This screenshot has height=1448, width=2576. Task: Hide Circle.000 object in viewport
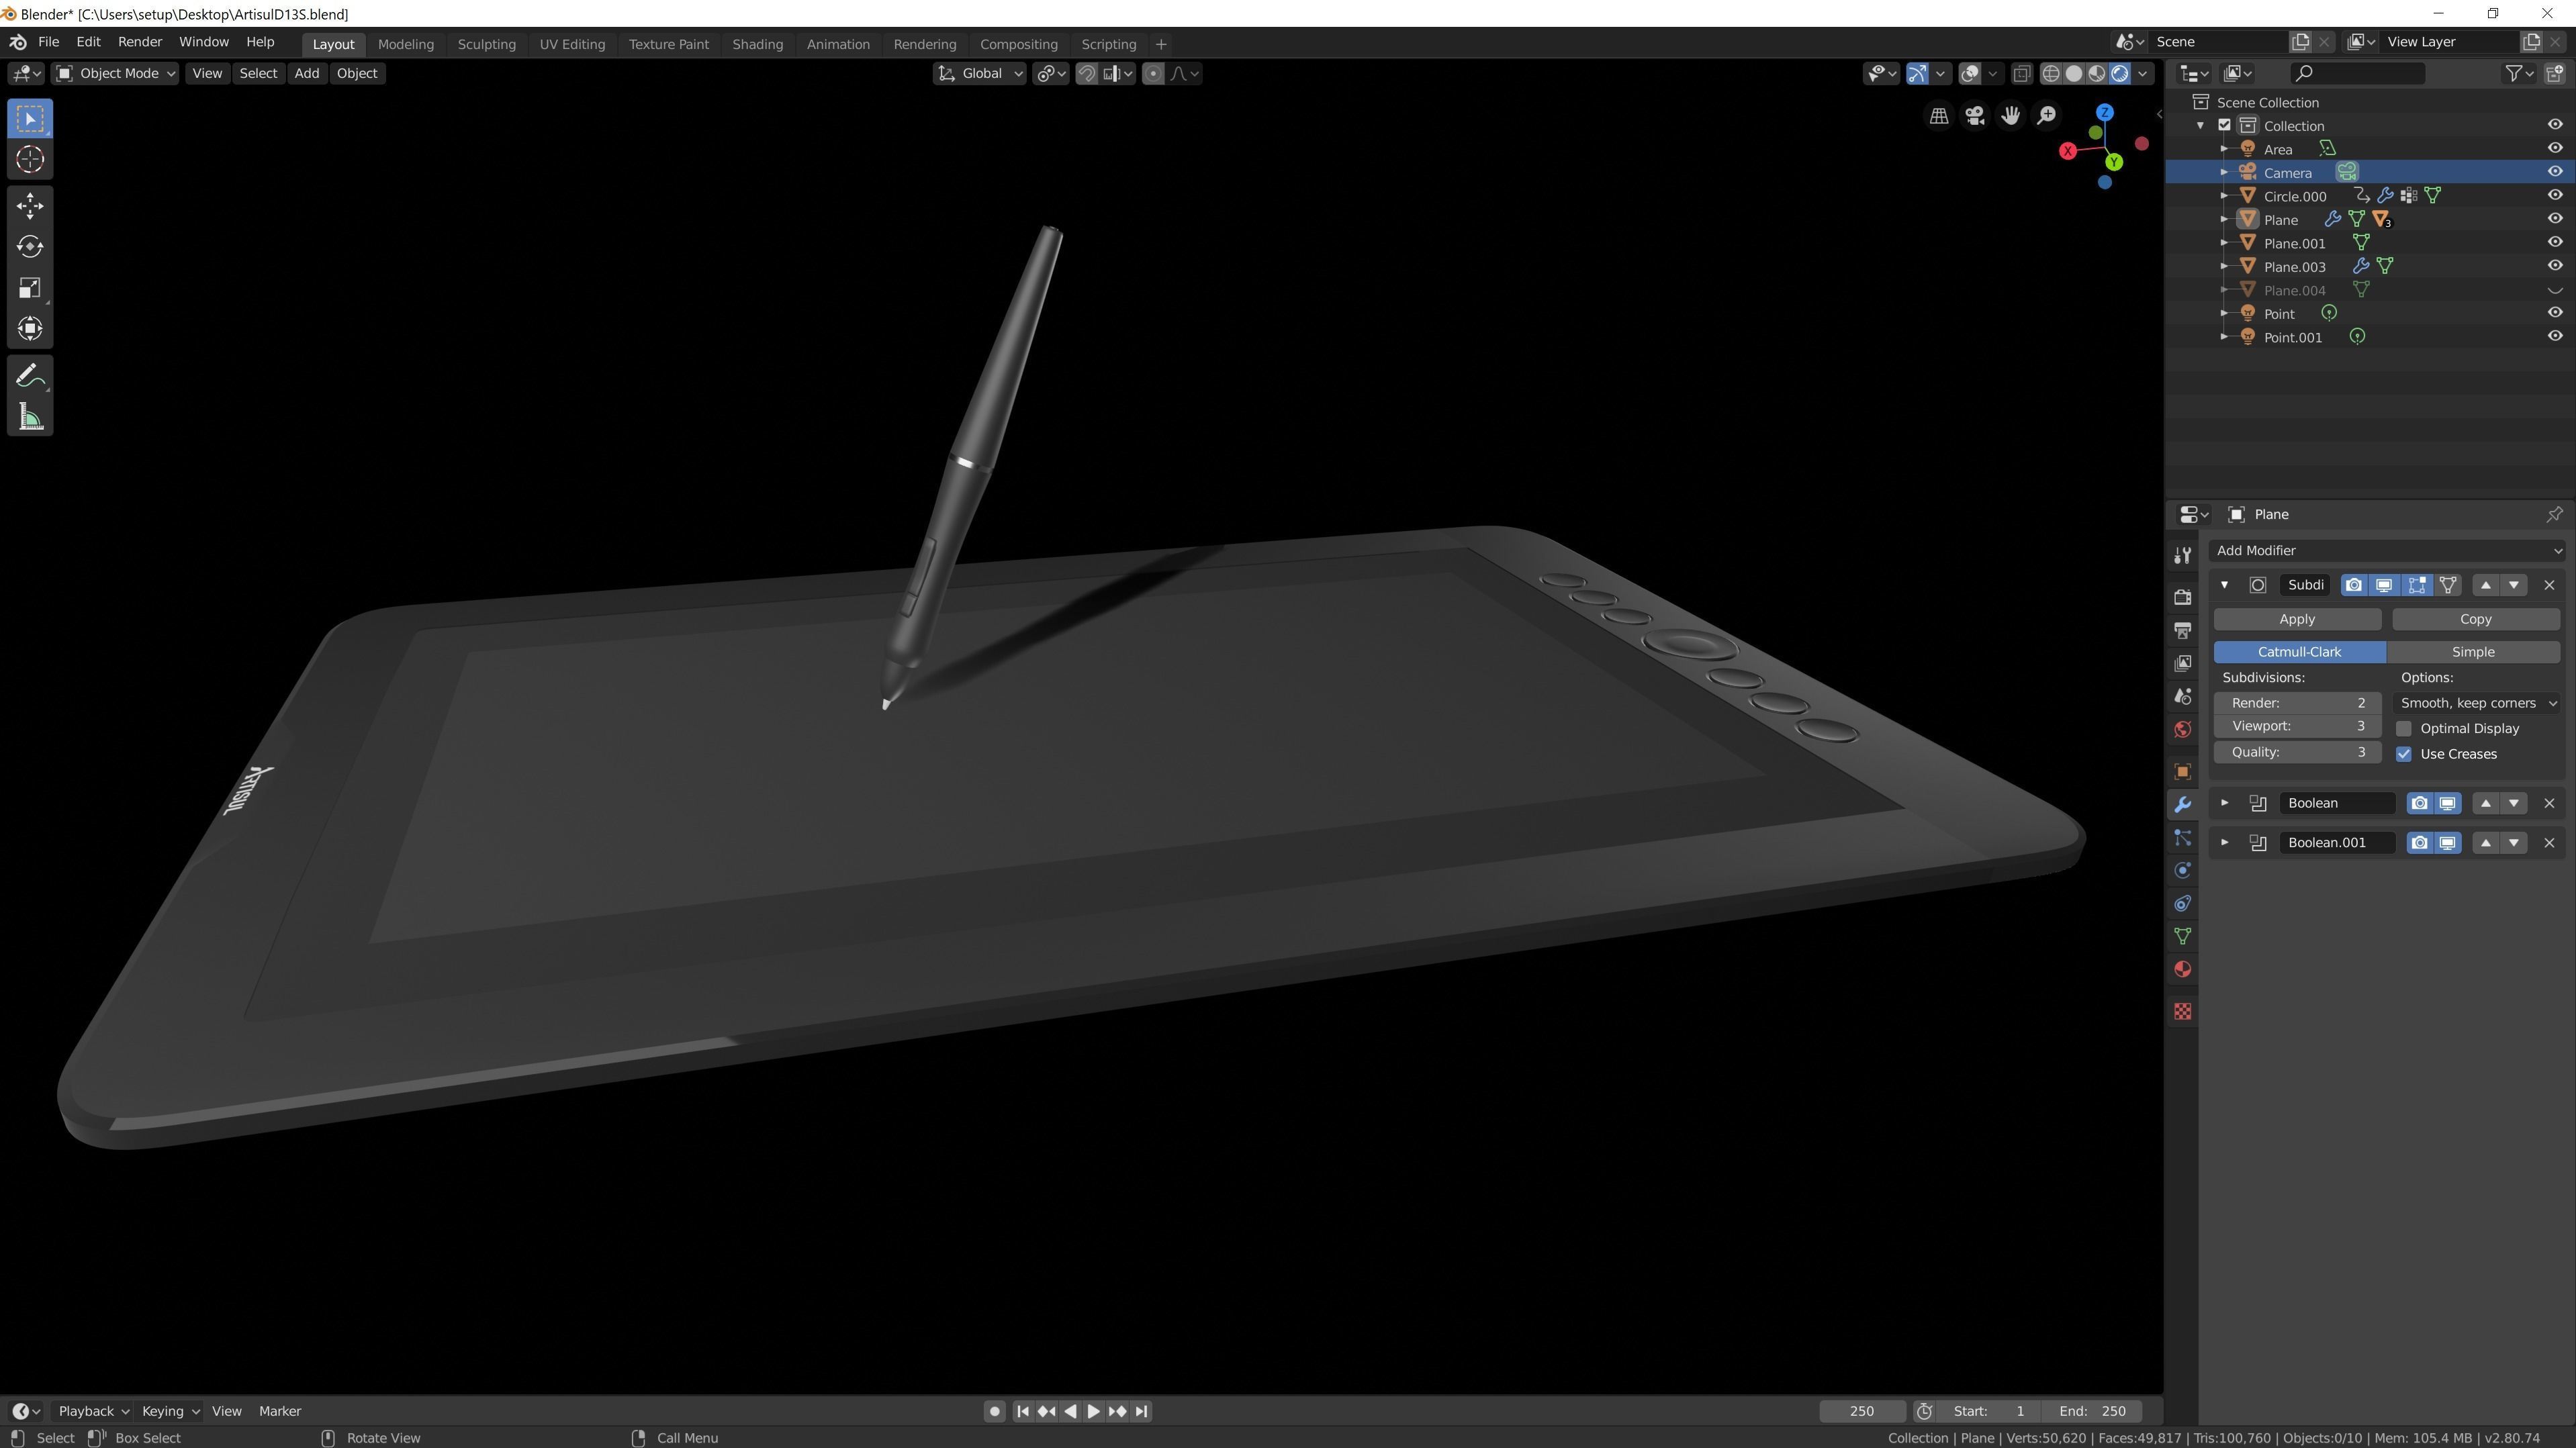[x=2555, y=195]
